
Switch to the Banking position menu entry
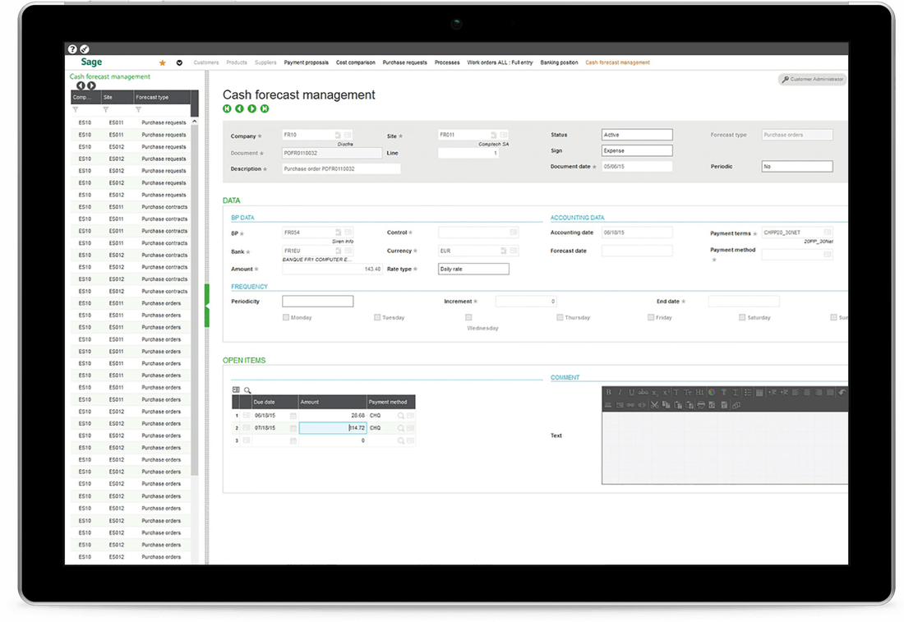coord(560,62)
